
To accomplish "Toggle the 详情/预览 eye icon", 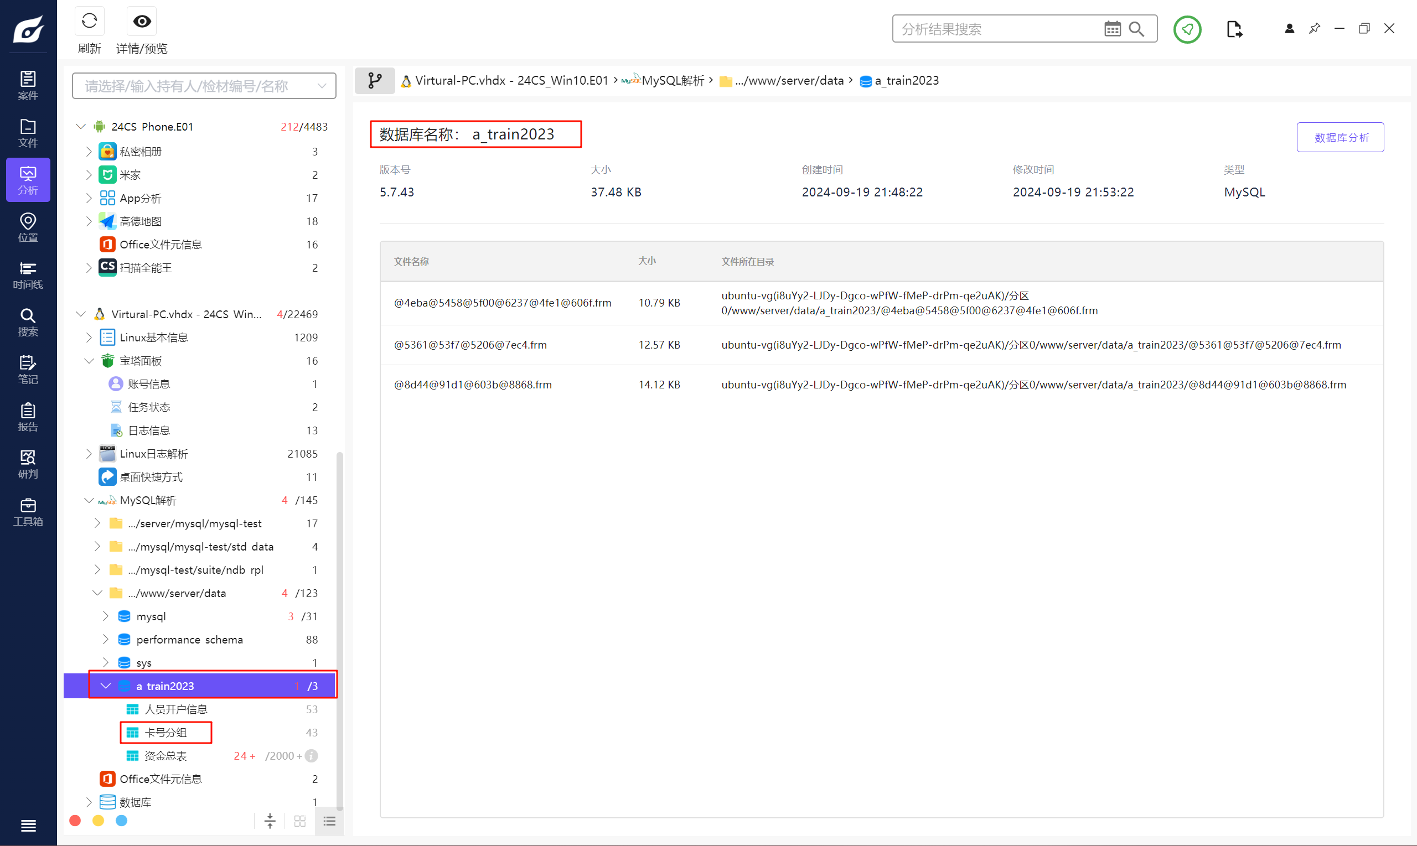I will pyautogui.click(x=141, y=22).
